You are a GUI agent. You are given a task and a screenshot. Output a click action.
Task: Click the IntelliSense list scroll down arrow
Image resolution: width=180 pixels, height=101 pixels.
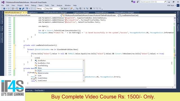pos(84,81)
